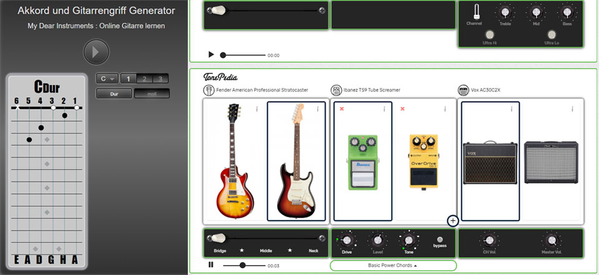Image resolution: width=599 pixels, height=275 pixels.
Task: Click the plus button to add gear
Action: point(453,220)
